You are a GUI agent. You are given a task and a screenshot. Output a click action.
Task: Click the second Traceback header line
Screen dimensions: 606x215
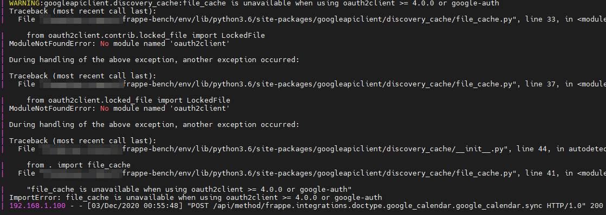[x=83, y=76]
